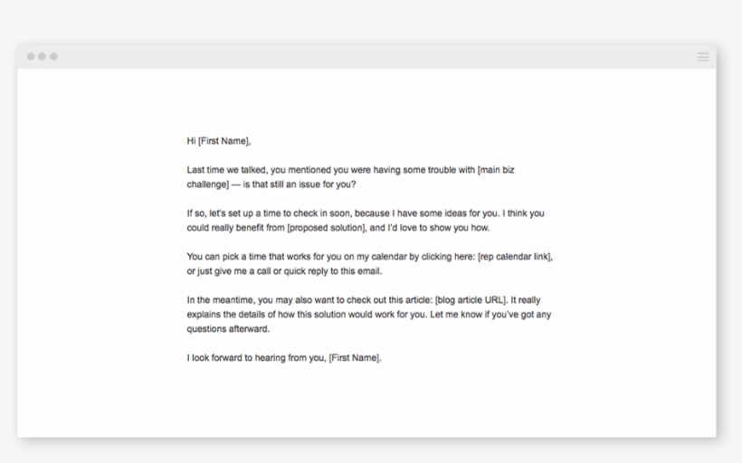Screen dimensions: 742x463
Task: Open the hamburger menu in the title bar
Action: coord(703,57)
